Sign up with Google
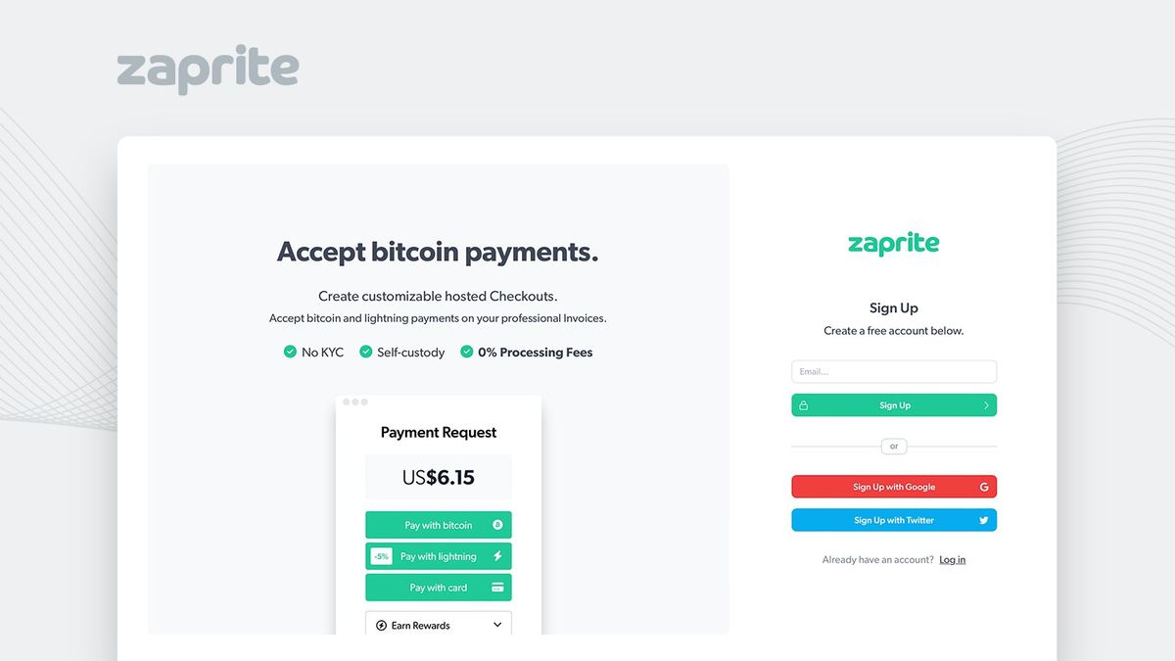Viewport: 1175px width, 661px height. [893, 487]
